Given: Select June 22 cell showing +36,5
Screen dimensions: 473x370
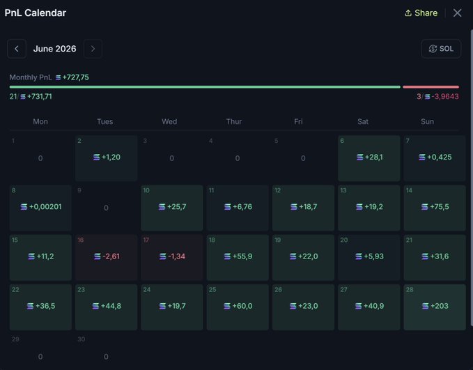Looking at the screenshot, I should coord(40,307).
